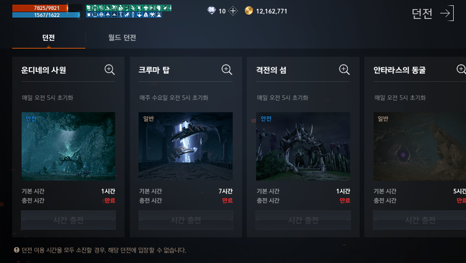466x263 pixels.
Task: Click 시간 충전 button under 크루마 탑
Action: pyautogui.click(x=186, y=220)
